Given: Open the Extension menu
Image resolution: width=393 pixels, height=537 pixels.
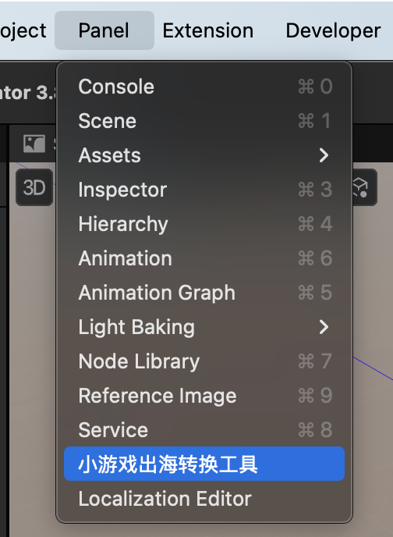Looking at the screenshot, I should 208,30.
